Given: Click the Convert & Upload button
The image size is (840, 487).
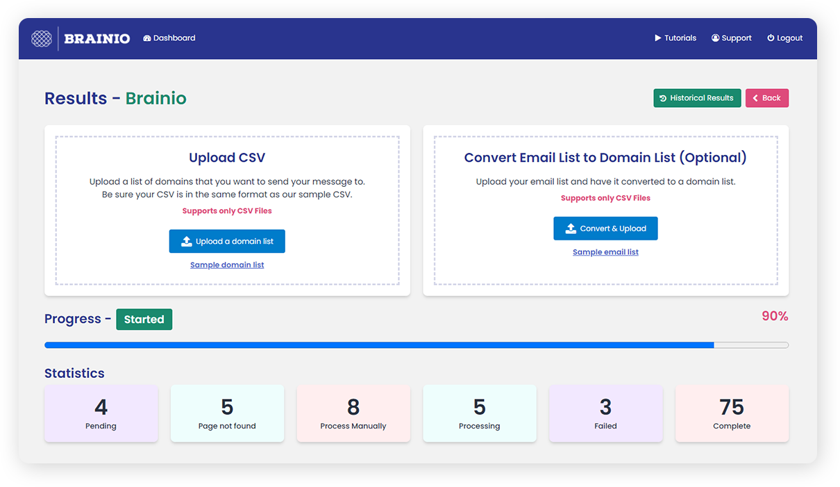Looking at the screenshot, I should (605, 229).
